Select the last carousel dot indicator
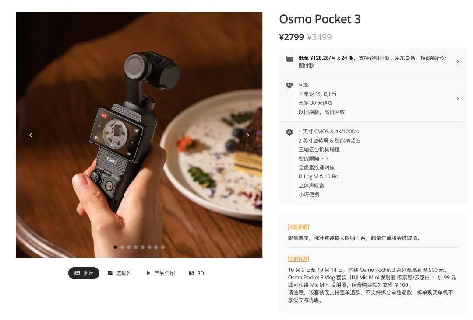Image resolution: width=473 pixels, height=320 pixels. tap(163, 247)
